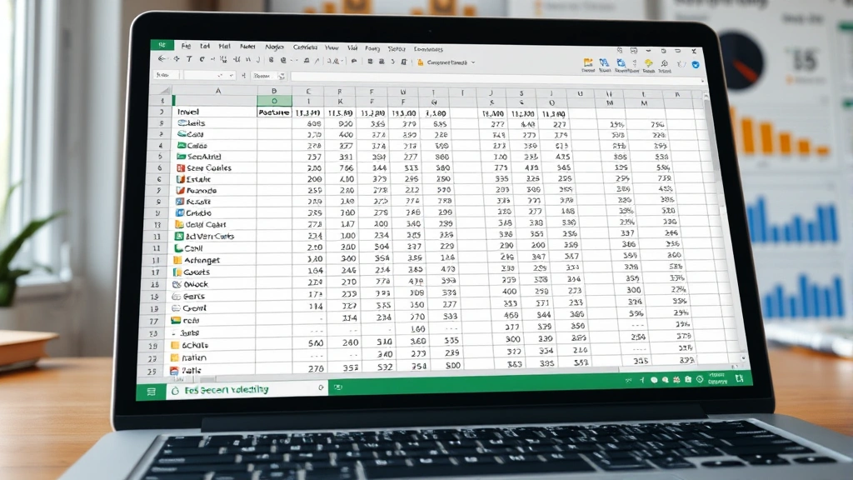853x480 pixels.
Task: Open the File menu
Action: pyautogui.click(x=186, y=47)
